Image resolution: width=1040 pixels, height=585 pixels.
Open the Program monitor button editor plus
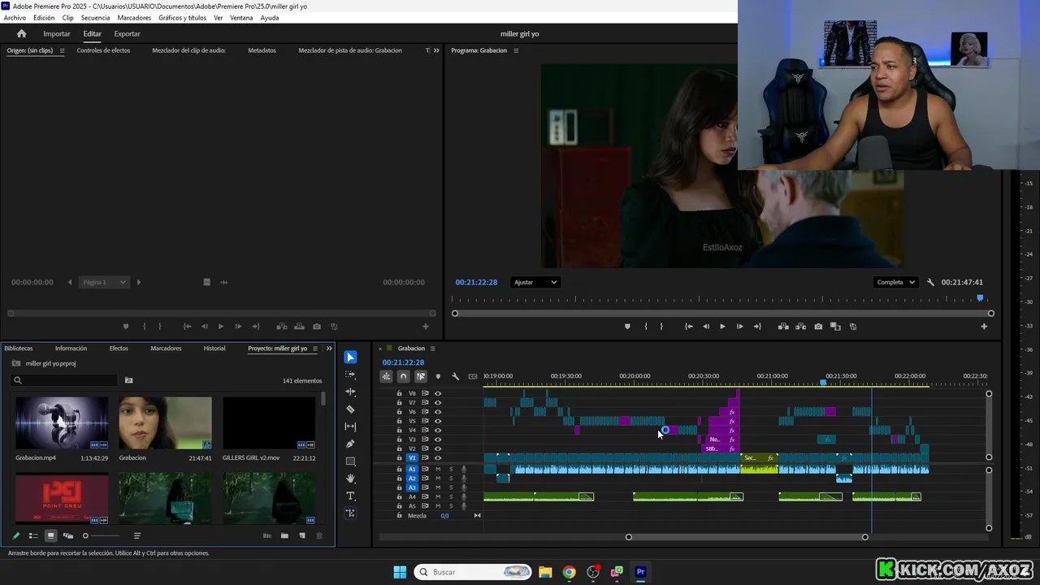click(984, 327)
